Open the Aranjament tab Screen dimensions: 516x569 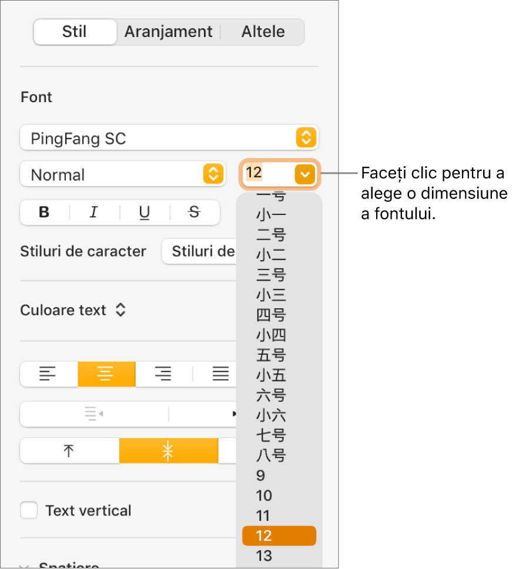(x=168, y=32)
